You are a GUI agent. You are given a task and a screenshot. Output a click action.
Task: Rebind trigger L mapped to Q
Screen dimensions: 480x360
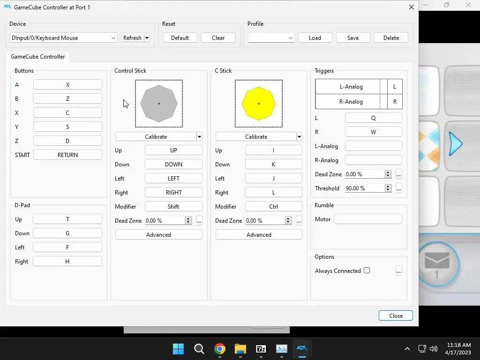click(374, 118)
